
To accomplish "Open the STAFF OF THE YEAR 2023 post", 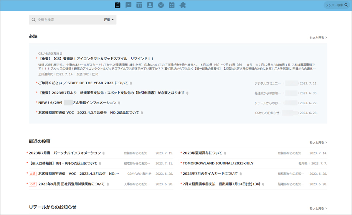I will (x=83, y=83).
